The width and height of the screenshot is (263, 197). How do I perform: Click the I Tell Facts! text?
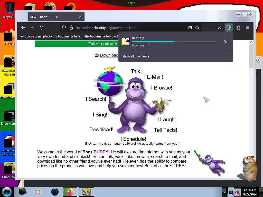point(164,130)
